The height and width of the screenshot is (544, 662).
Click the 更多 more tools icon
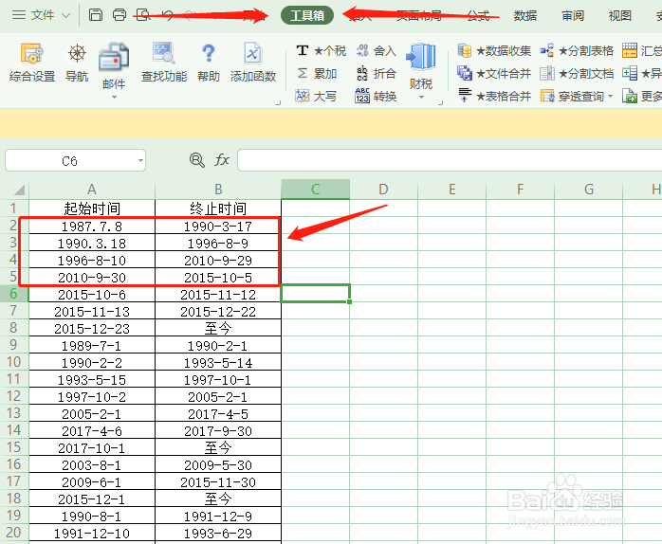[630, 97]
